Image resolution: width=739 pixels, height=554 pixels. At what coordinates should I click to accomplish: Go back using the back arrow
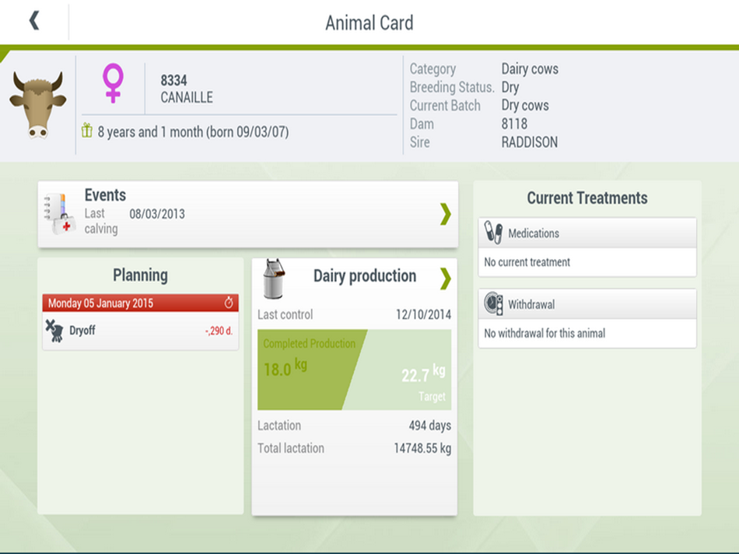pos(34,21)
